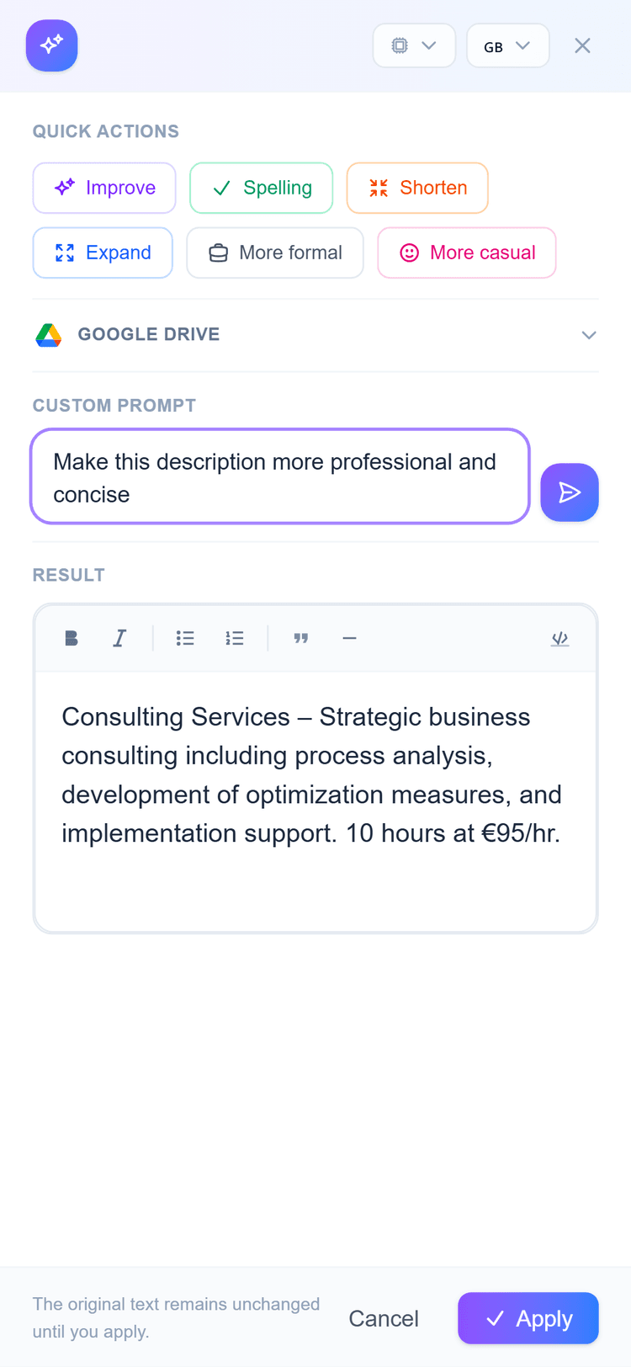
Task: Click the AI assistant sparkle icon
Action: pyautogui.click(x=51, y=45)
